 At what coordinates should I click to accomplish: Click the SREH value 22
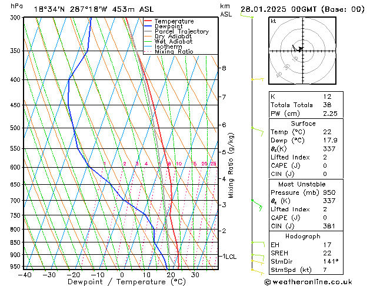click(x=327, y=253)
